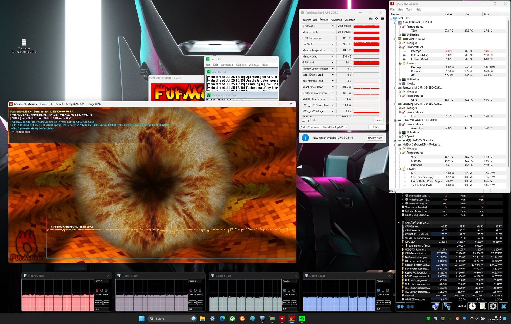The image size is (511, 324).
Task: Open the GPU Temperature sensor dropdown arrow
Action: tap(333, 38)
